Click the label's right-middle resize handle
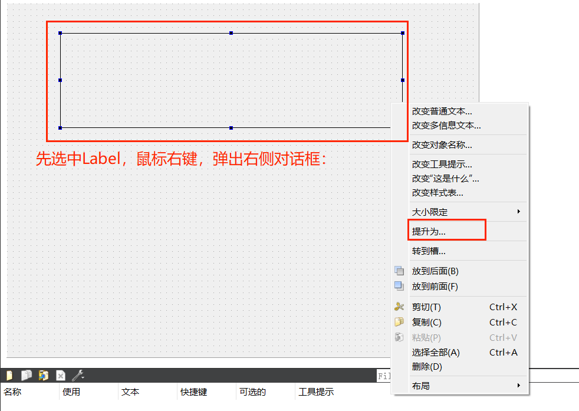The height and width of the screenshot is (411, 579). tap(403, 80)
